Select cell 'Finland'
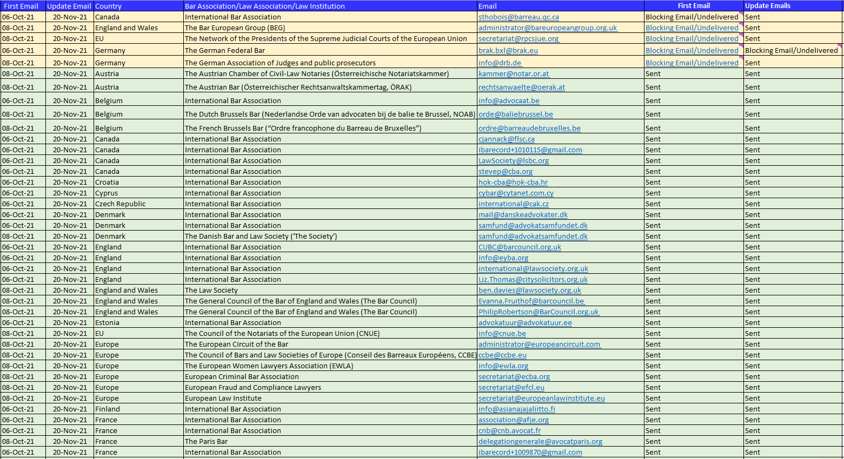This screenshot has width=844, height=459. [x=138, y=409]
